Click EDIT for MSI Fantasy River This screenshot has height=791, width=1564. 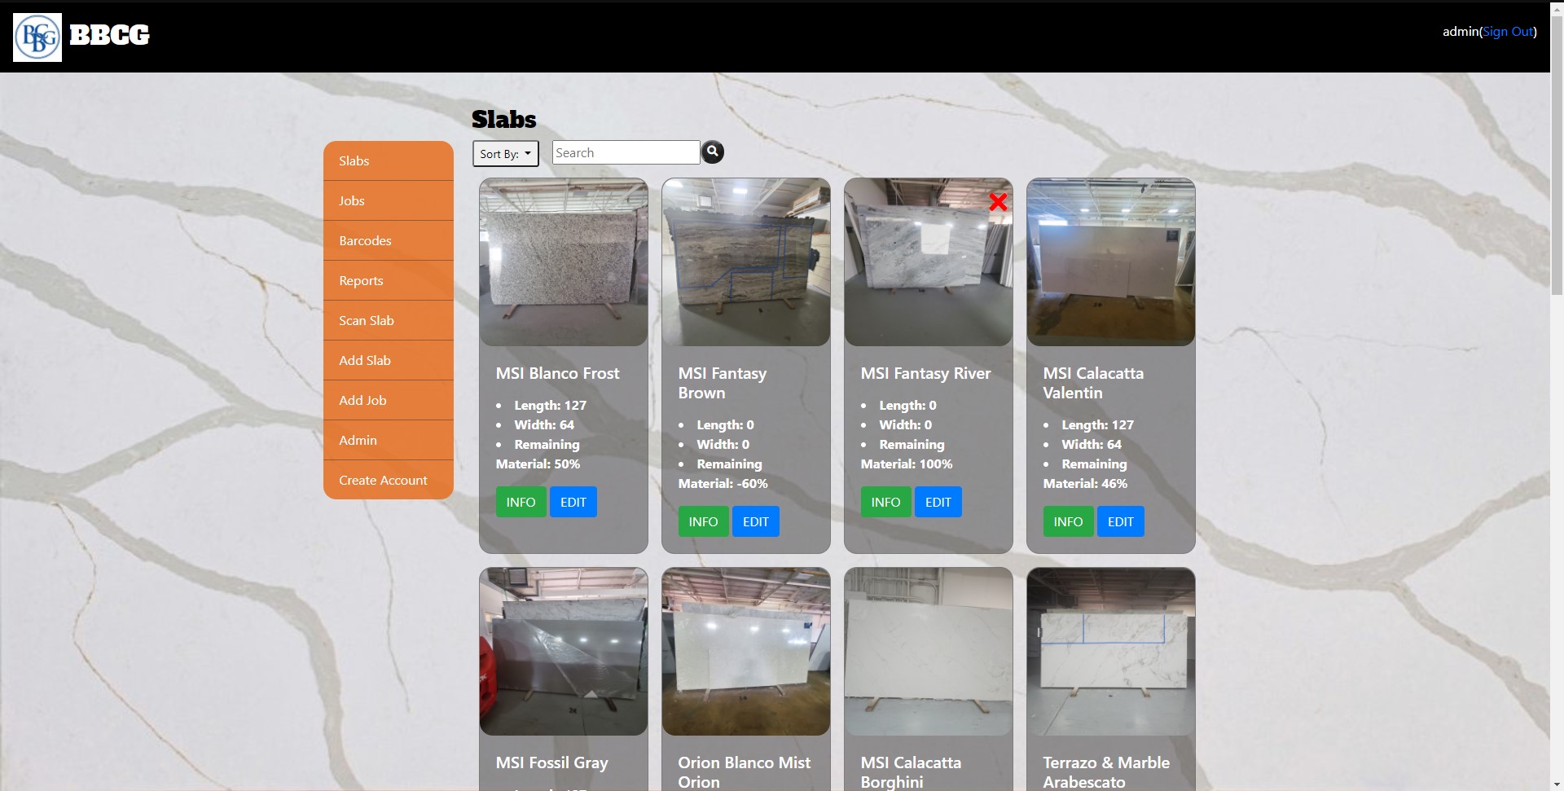[x=938, y=502]
